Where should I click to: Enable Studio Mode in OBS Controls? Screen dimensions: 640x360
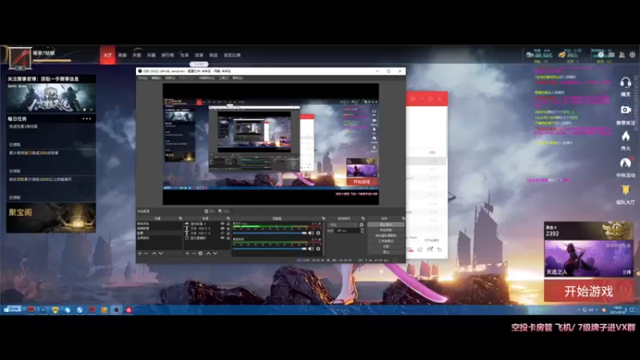(x=386, y=242)
